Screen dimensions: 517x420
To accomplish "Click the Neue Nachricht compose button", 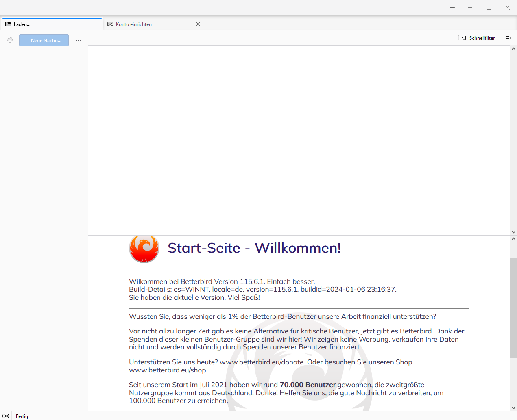I will pyautogui.click(x=44, y=40).
